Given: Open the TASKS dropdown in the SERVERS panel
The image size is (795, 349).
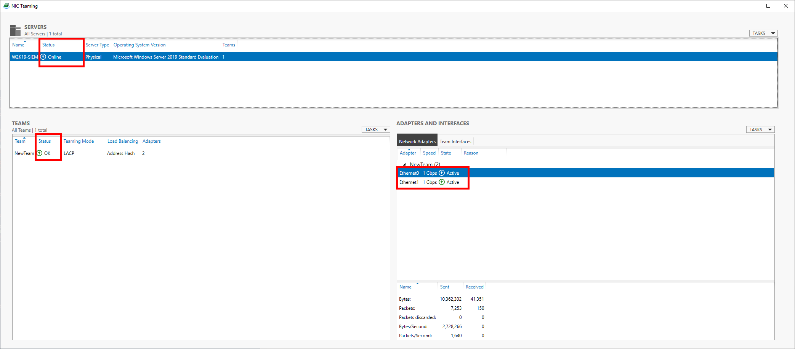Looking at the screenshot, I should coord(763,33).
